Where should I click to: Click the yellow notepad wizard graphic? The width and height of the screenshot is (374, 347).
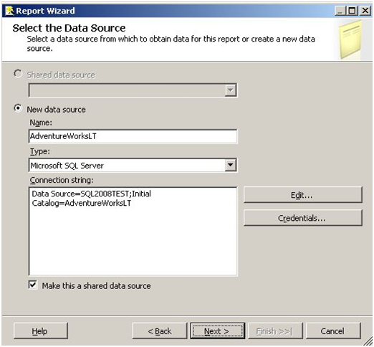tap(350, 40)
